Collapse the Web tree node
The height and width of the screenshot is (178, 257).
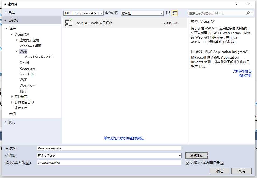tap(17, 52)
